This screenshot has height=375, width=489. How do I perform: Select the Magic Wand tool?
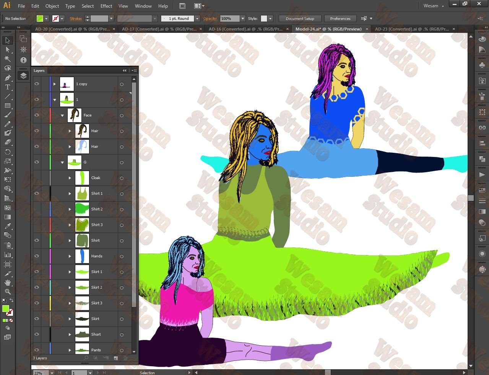pyautogui.click(x=7, y=59)
